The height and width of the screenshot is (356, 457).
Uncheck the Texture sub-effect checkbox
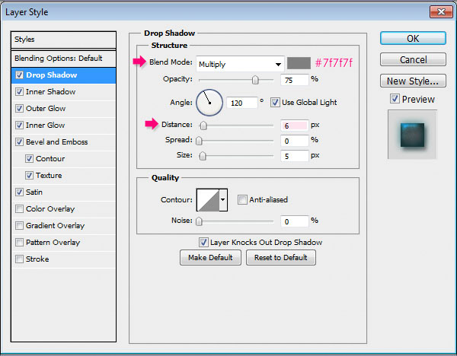(29, 176)
